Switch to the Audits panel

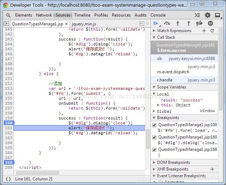click(141, 15)
